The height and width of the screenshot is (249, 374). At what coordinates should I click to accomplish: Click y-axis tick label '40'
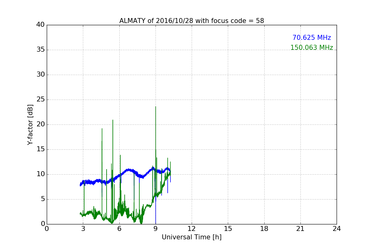41,25
